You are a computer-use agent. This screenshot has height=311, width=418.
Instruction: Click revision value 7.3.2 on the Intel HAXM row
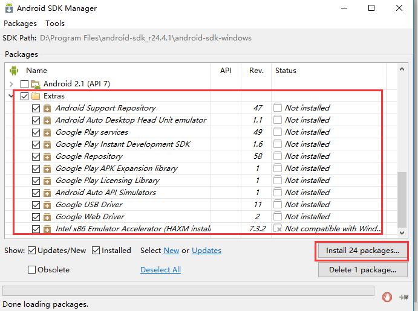pyautogui.click(x=258, y=228)
